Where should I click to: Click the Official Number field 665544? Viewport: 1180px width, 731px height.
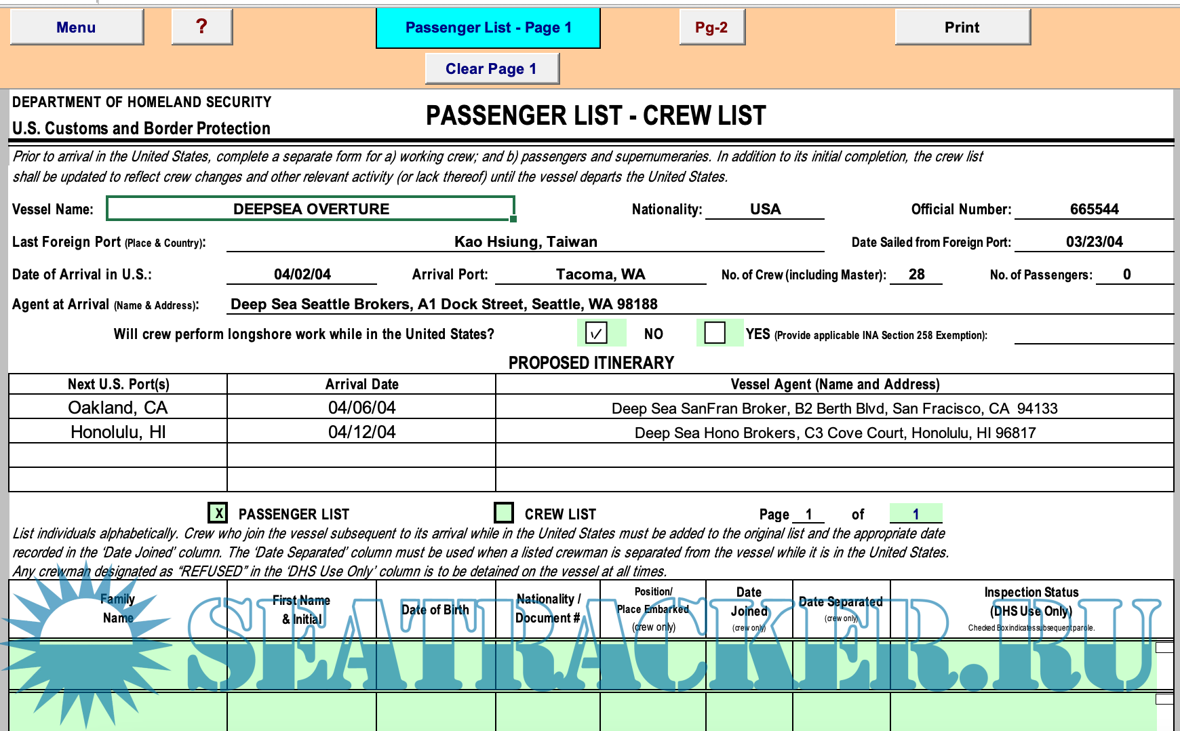click(1093, 209)
